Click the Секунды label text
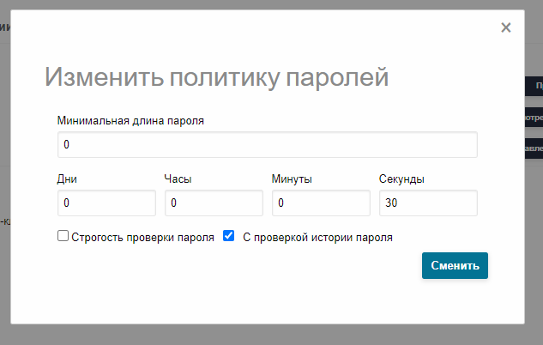Image resolution: width=543 pixels, height=345 pixels. (401, 179)
